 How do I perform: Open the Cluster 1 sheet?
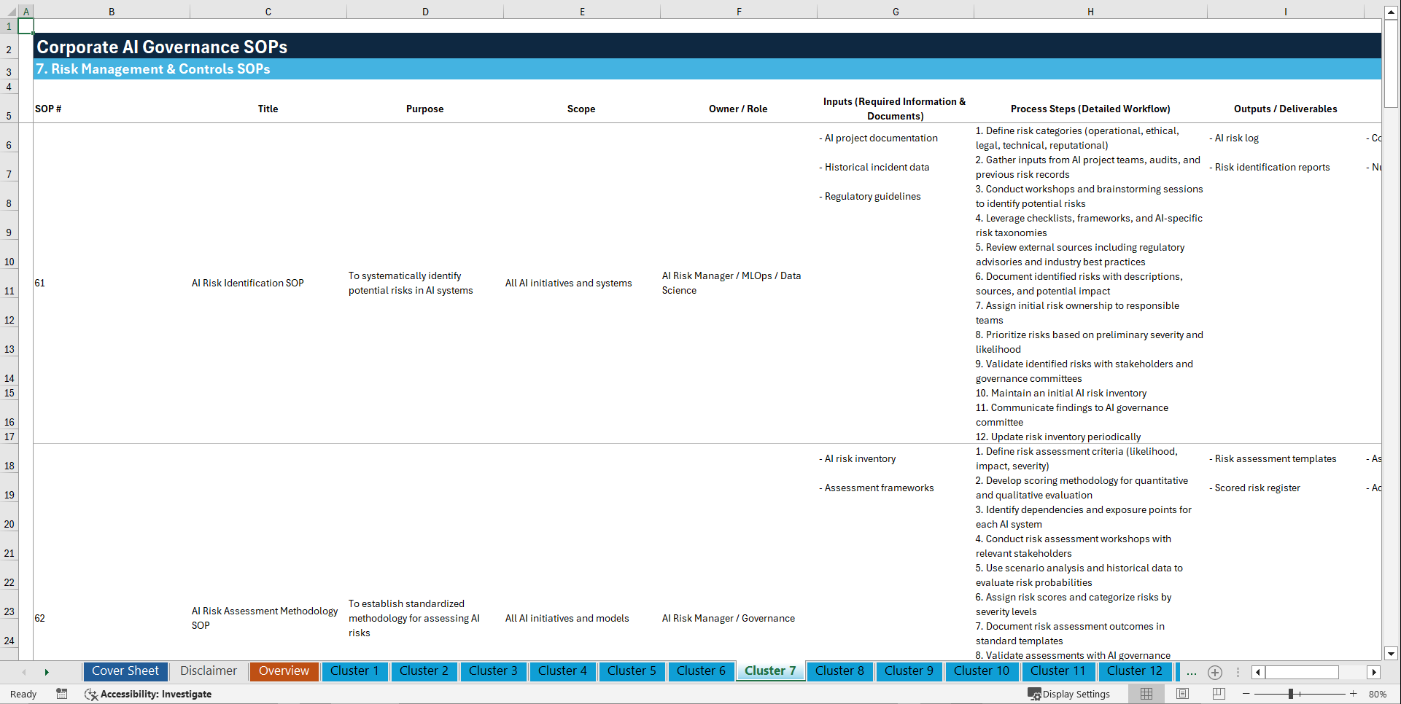(354, 671)
